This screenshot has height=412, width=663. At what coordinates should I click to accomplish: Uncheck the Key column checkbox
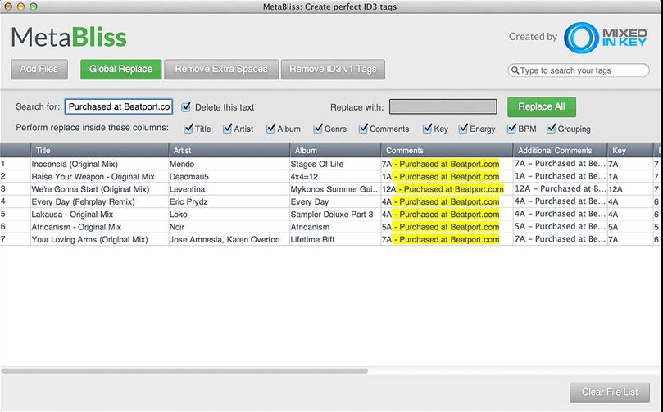[x=428, y=128]
